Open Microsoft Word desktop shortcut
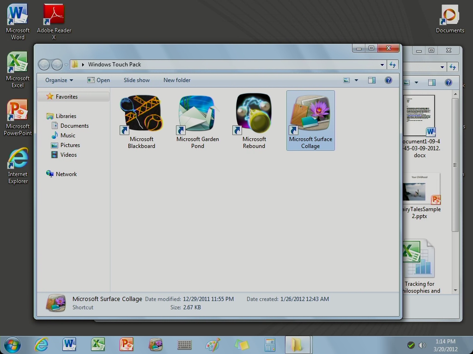 tap(18, 22)
